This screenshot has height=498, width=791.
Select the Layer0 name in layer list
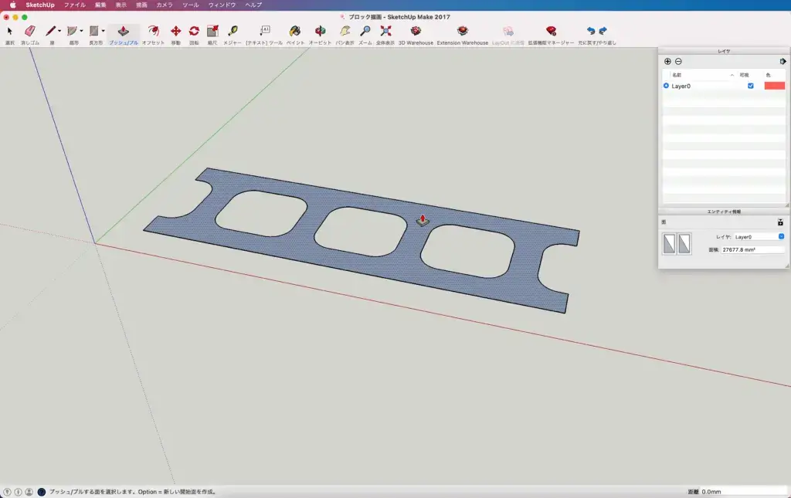(681, 86)
